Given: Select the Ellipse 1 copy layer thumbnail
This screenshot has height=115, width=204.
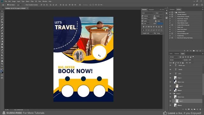Looking at the screenshot, I should tap(175, 82).
